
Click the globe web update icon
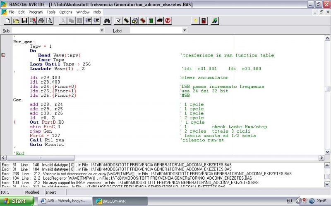(215, 21)
